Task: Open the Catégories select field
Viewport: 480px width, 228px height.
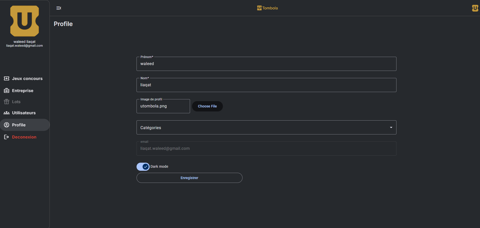Action: 262,127
